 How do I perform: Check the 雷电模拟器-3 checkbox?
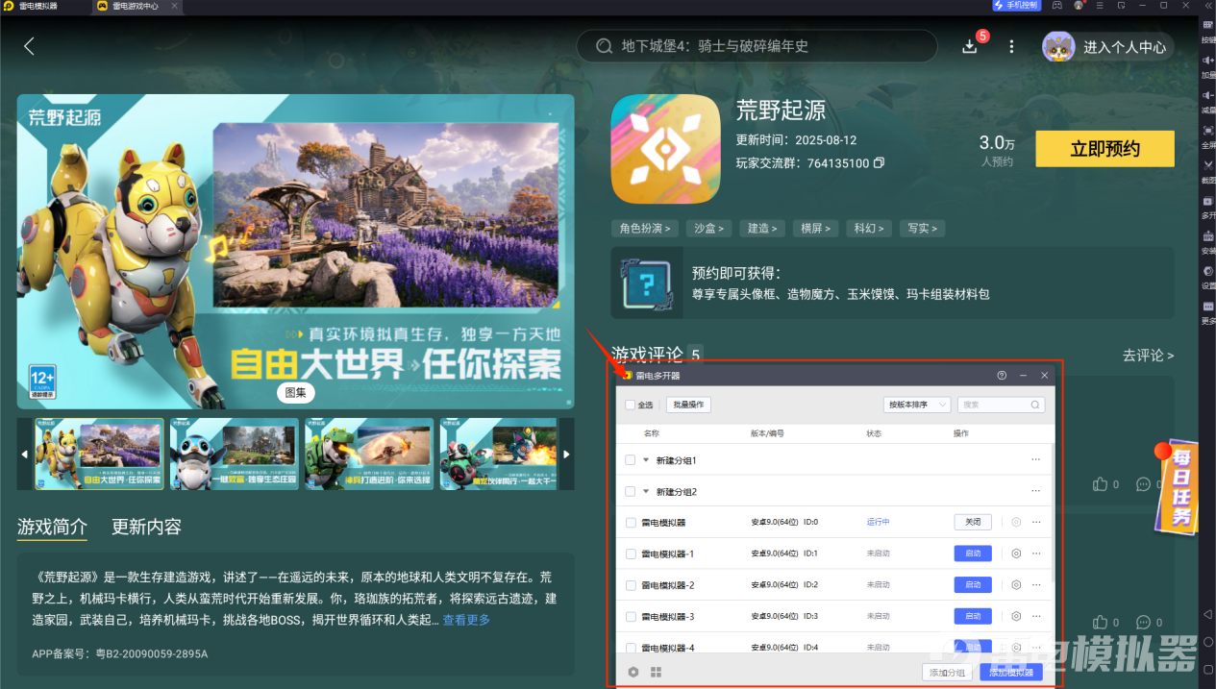(x=631, y=617)
